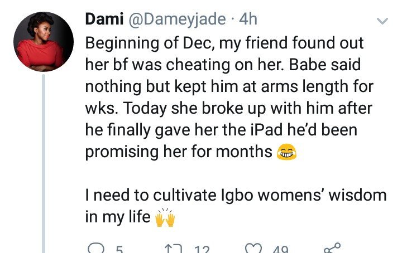The height and width of the screenshot is (253, 402).
Task: Click the raised hands emoji
Action: click(x=165, y=217)
